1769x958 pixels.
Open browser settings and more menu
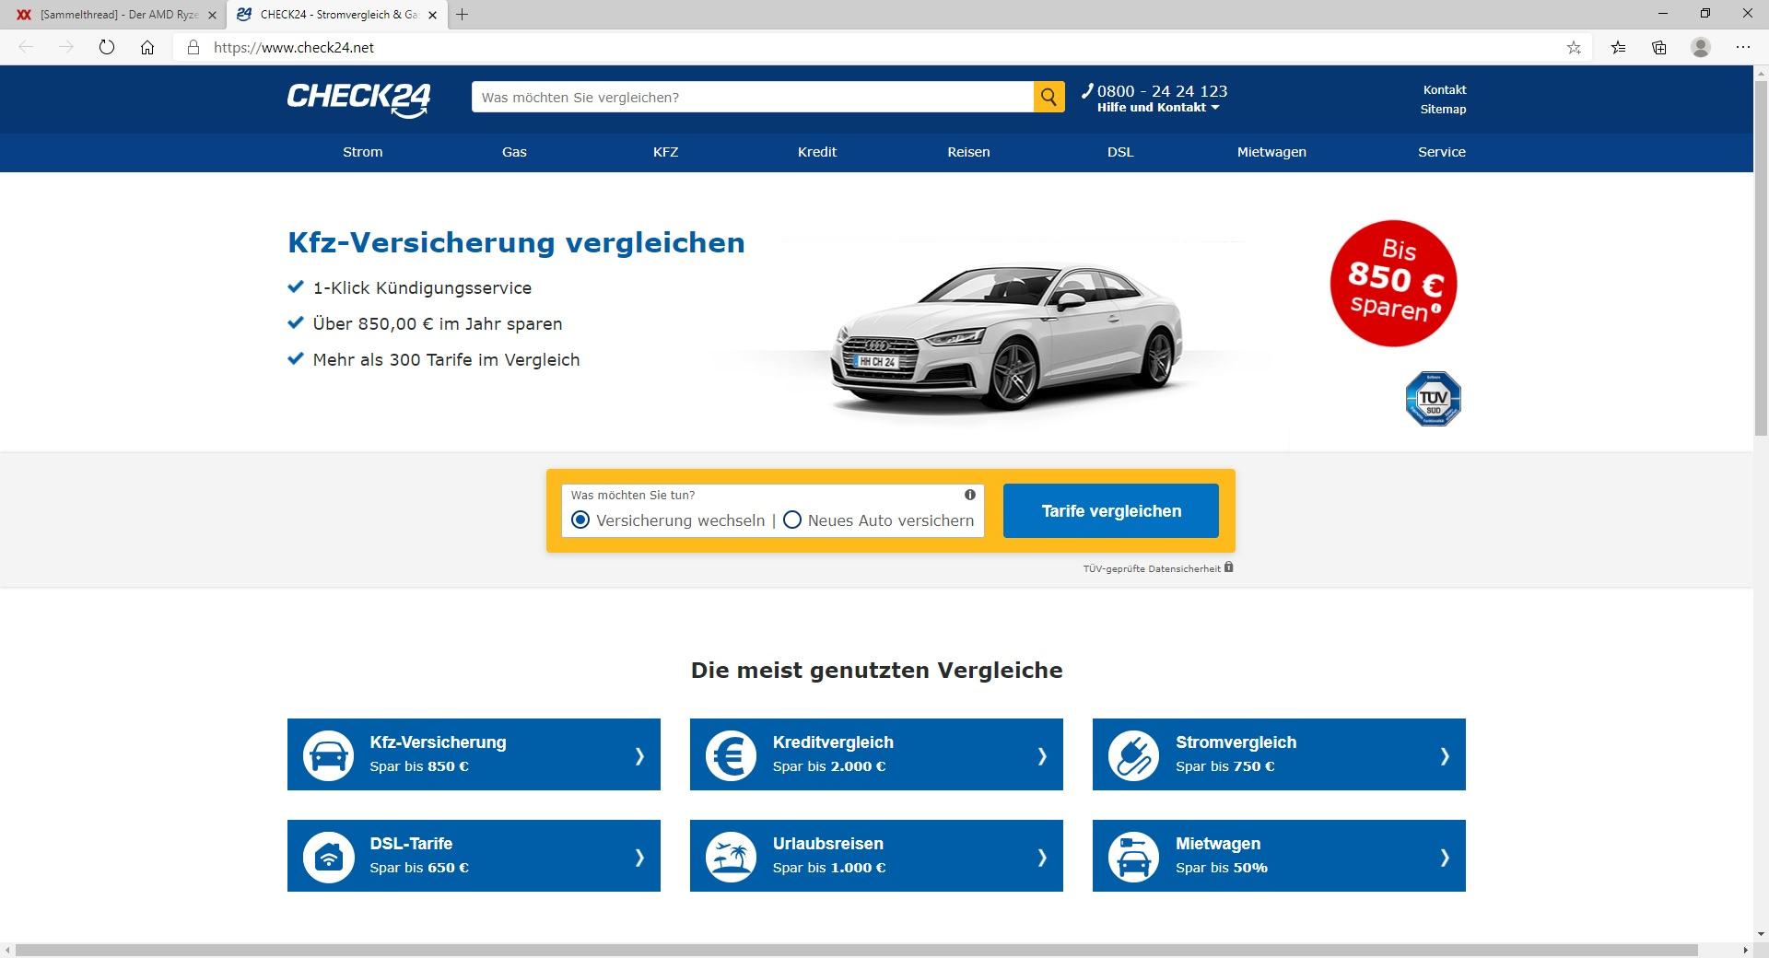tap(1742, 47)
